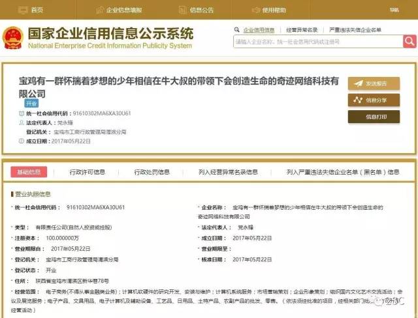Switch to the 行政许可信息 tab
The width and height of the screenshot is (418, 318).
[88, 172]
